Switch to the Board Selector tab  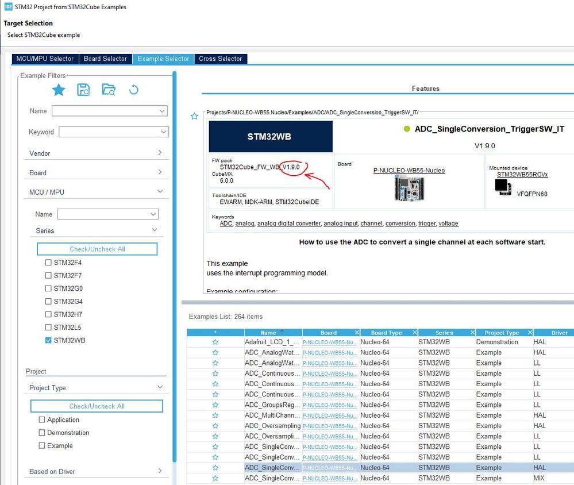point(105,59)
